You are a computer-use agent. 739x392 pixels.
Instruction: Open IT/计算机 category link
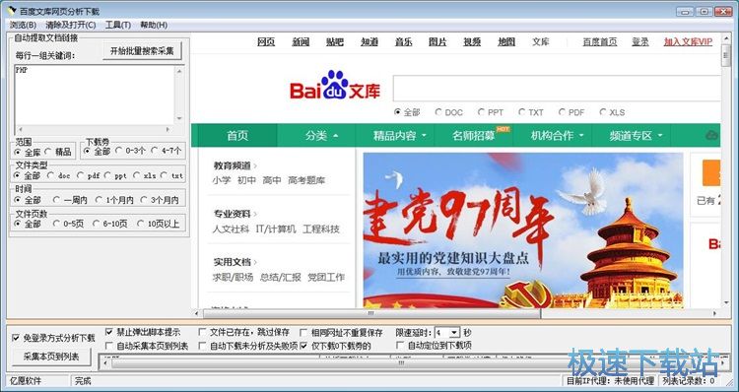click(276, 229)
